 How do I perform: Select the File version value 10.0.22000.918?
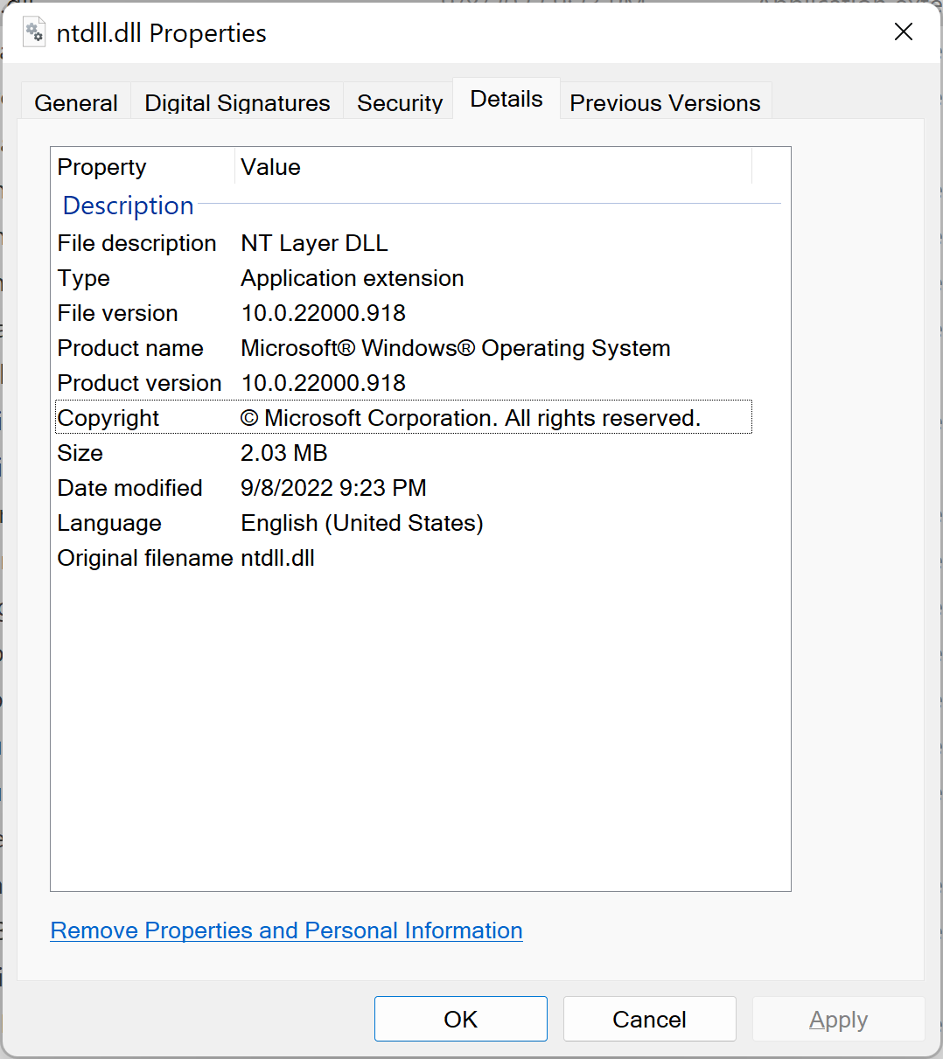point(324,313)
